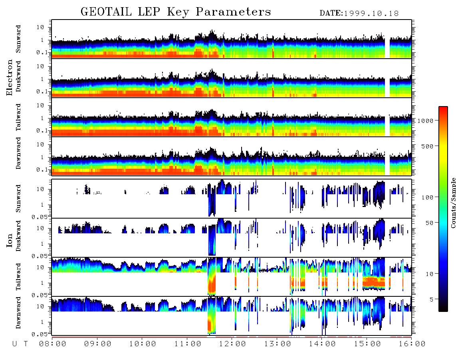Screen dimensions: 456x351
Task: Click the U T time axis label
Action: tap(20, 344)
